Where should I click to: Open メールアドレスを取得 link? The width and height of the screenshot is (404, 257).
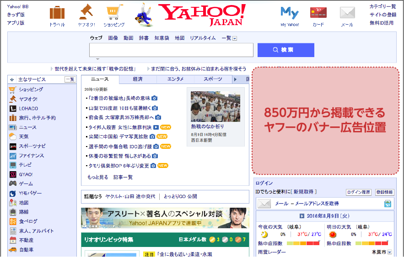317,204
